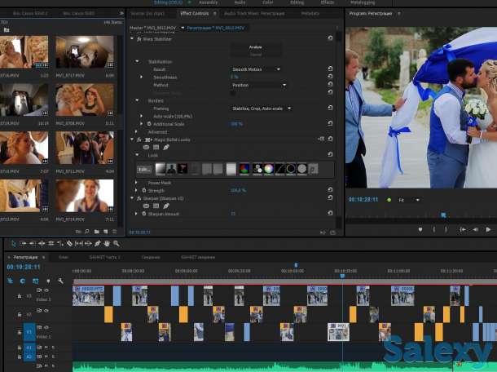This screenshot has width=497, height=372.
Task: Toggle lock on the V2 track
Action: tap(19, 314)
